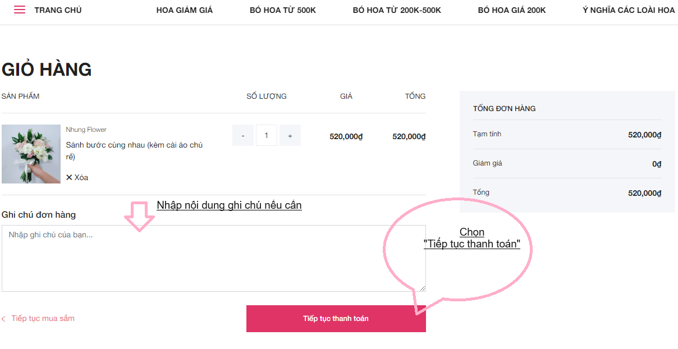Open Ý Nghĩa Các Loài Hoa

point(629,10)
